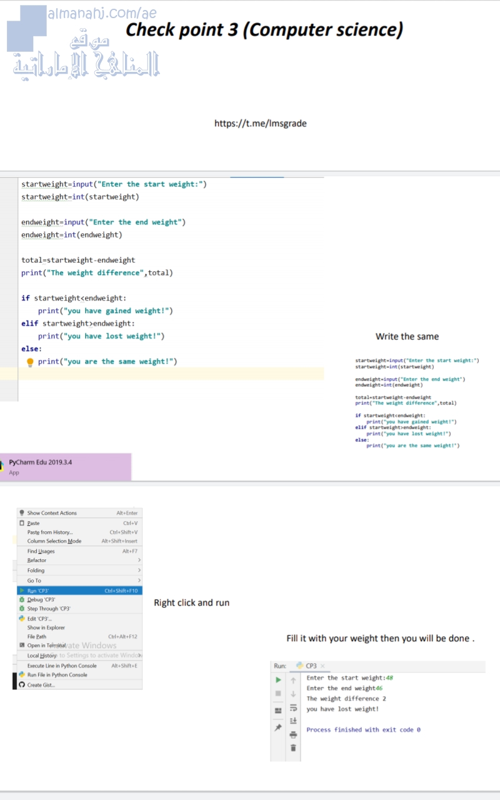Select Run File in Python Console
The image size is (500, 800).
[79, 675]
